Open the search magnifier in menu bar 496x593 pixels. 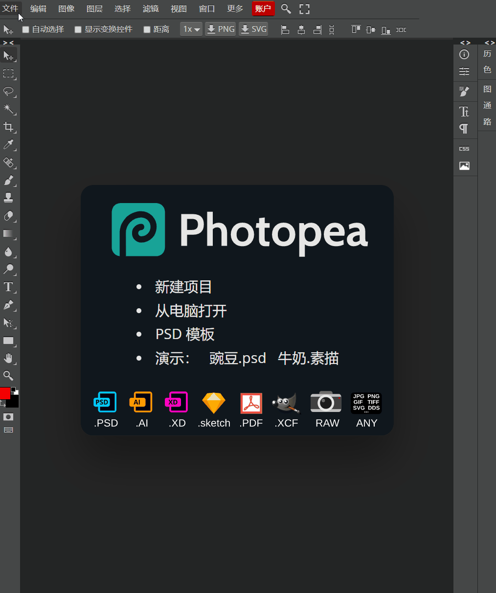286,9
